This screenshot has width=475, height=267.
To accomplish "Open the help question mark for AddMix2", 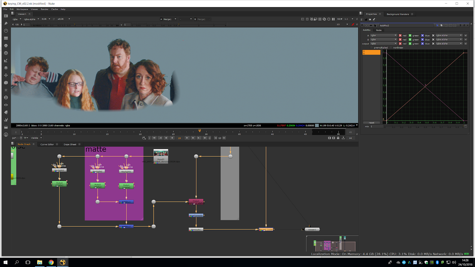I will 460,26.
